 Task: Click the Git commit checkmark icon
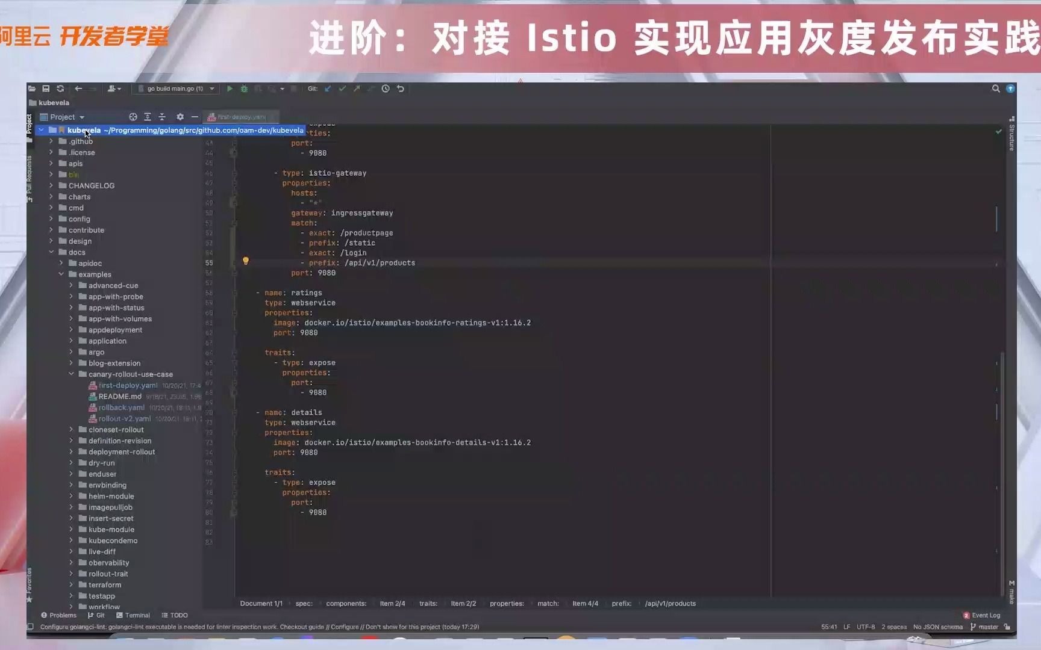(x=342, y=88)
